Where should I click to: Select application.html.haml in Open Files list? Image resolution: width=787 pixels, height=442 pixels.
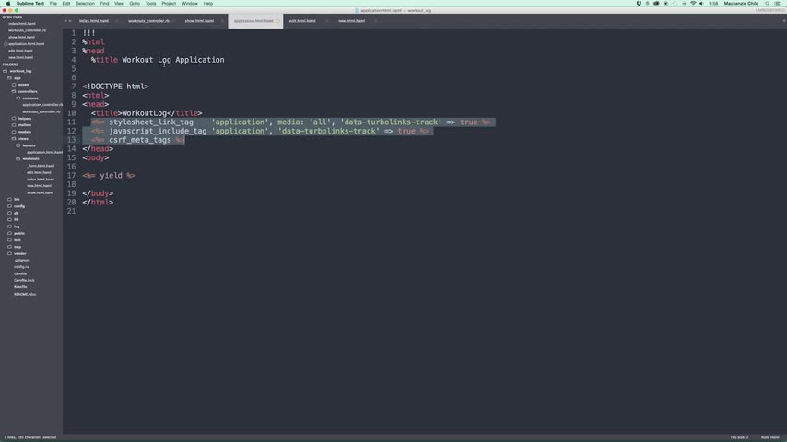26,43
